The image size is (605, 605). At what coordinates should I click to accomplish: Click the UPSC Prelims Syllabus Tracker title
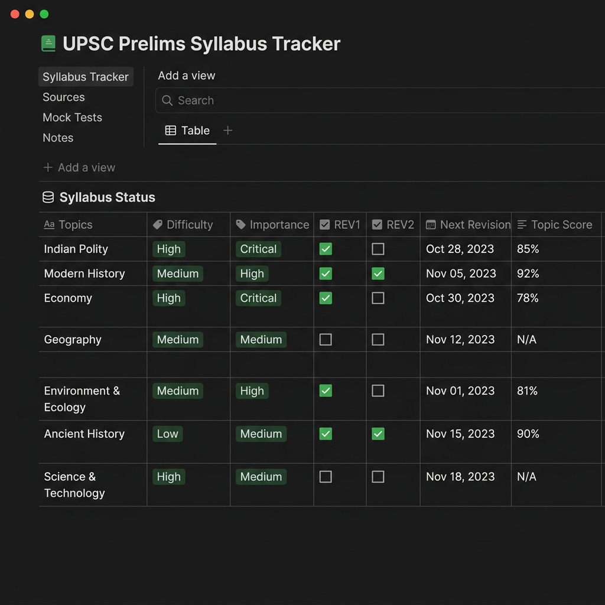(x=201, y=44)
